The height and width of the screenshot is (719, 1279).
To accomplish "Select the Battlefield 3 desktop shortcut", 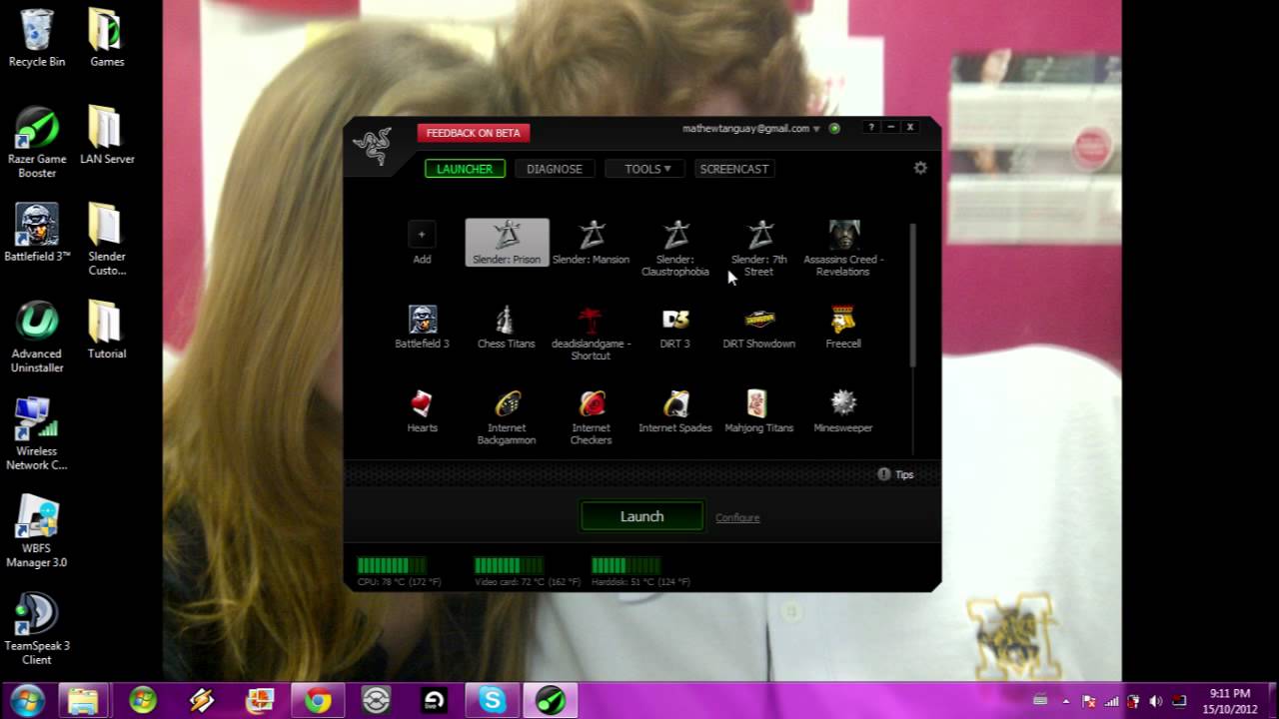I will click(x=37, y=233).
